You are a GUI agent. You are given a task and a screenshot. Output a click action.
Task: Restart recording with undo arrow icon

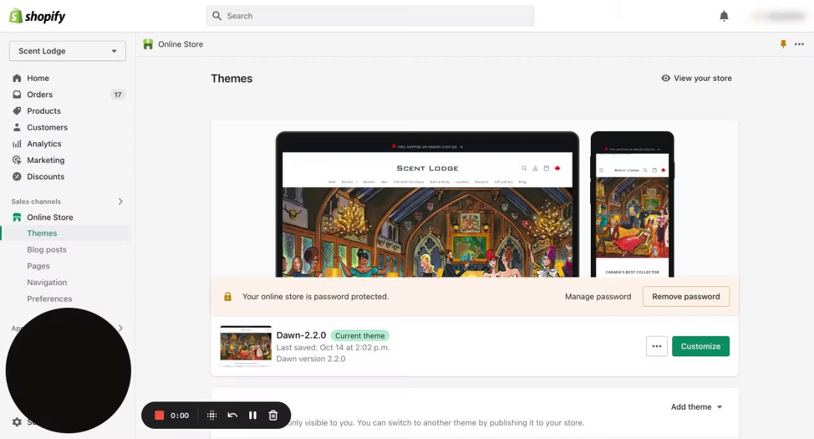pos(232,415)
